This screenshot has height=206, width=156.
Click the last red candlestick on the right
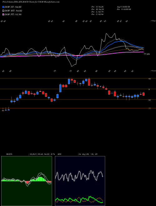[x=144, y=94]
